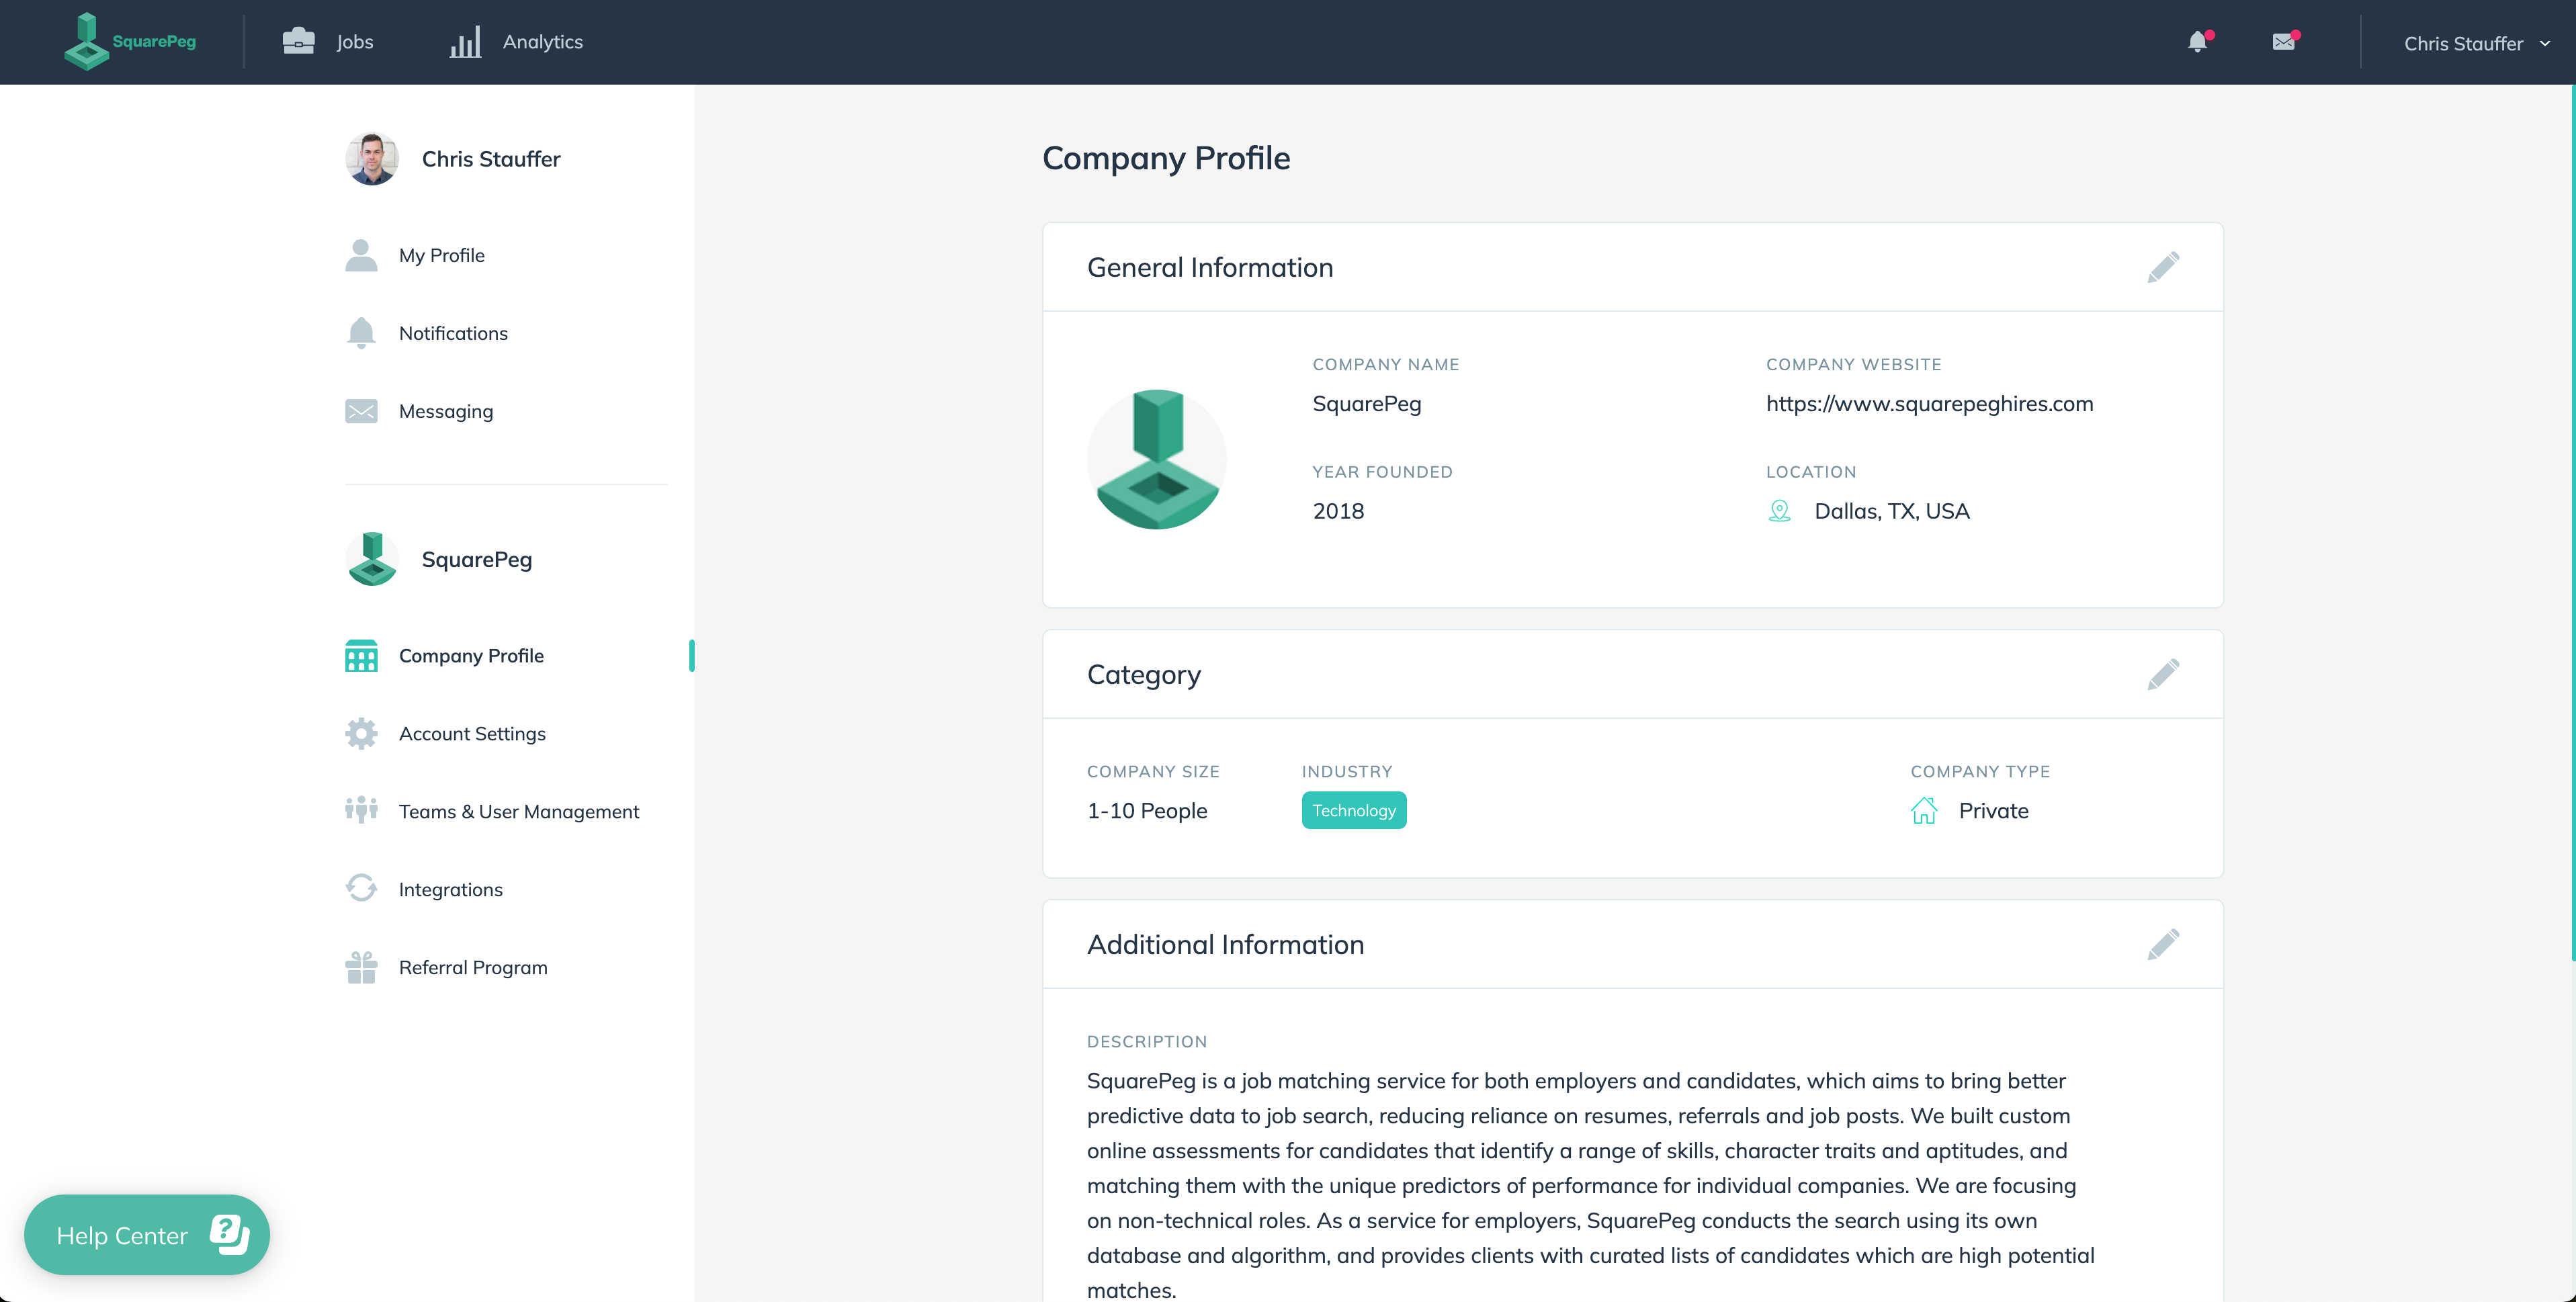The image size is (2576, 1302).
Task: Edit Additional Information with pencil icon
Action: click(x=2163, y=944)
